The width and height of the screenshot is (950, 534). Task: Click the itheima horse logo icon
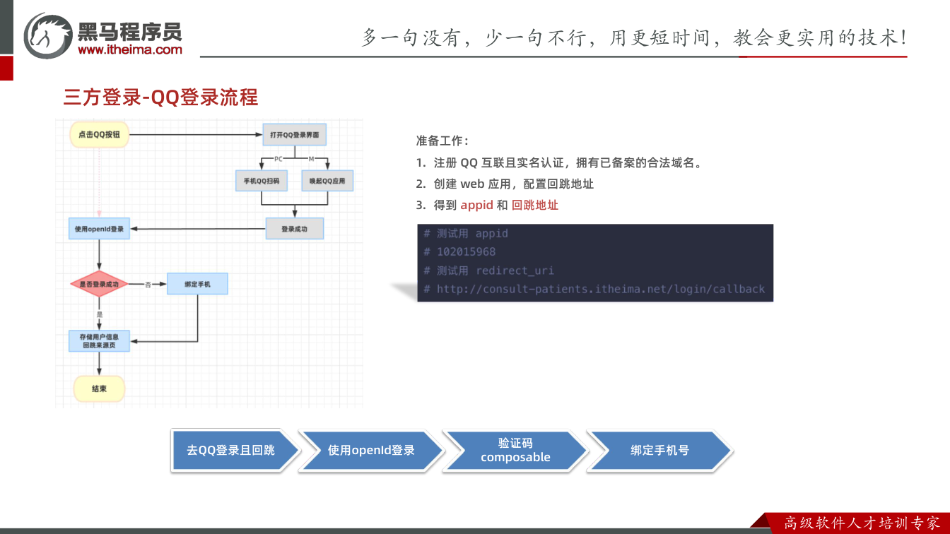[48, 35]
